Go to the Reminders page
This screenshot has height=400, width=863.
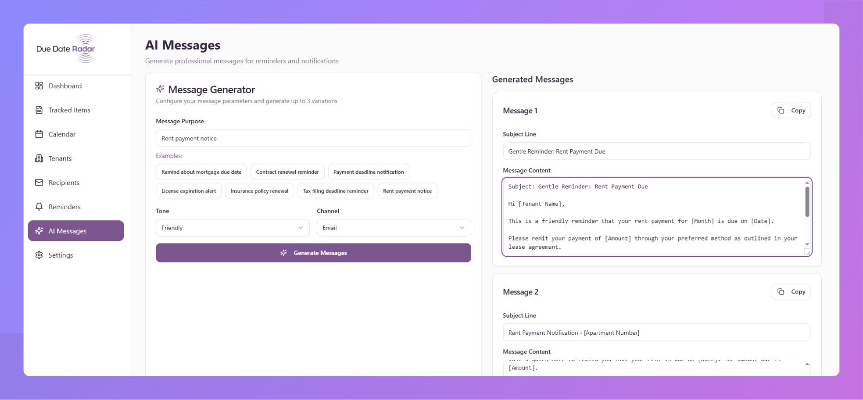point(76,207)
